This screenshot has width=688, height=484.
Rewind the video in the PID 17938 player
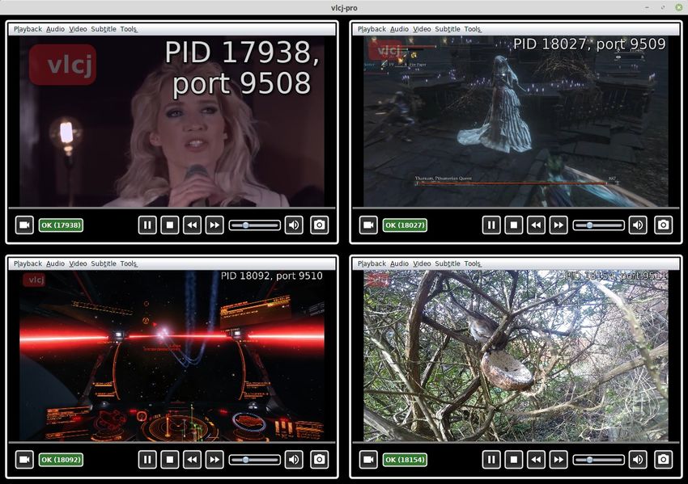click(x=192, y=225)
